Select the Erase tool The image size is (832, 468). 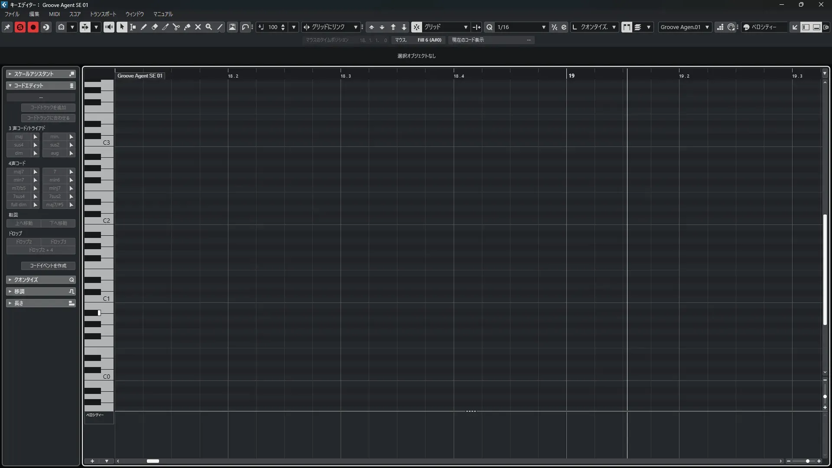[x=155, y=27]
